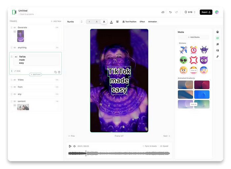Redo the last action
Image resolution: width=231 pixels, height=169 pixels.
pyautogui.click(x=177, y=12)
